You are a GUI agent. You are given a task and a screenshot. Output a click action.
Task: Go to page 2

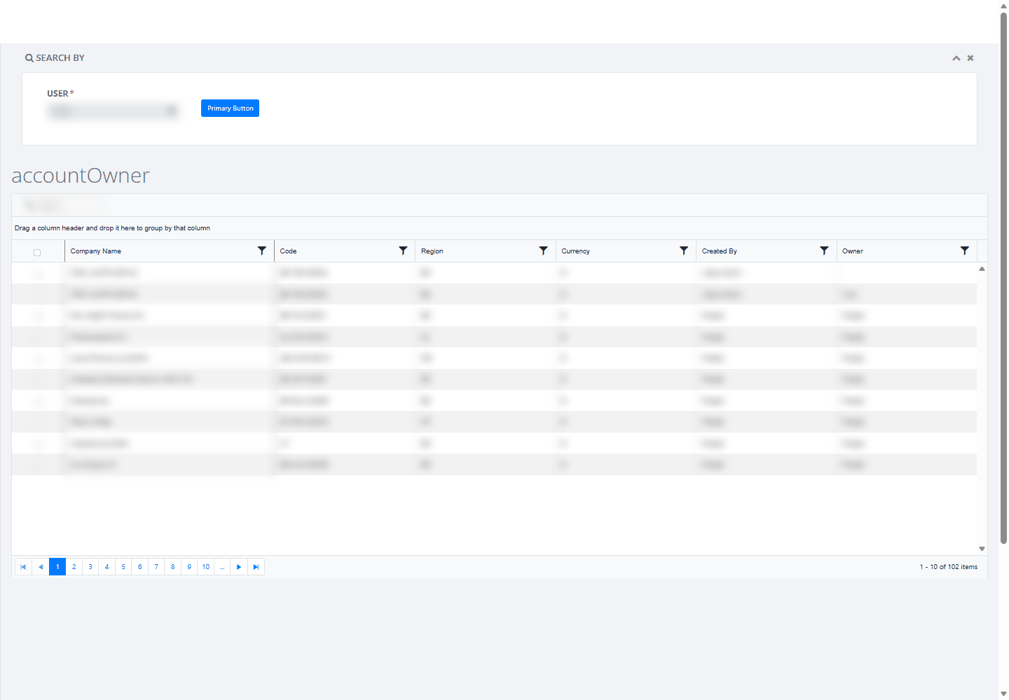coord(74,567)
